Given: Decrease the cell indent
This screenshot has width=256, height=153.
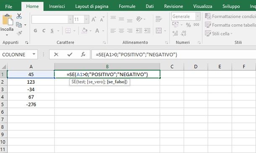Looking at the screenshot, I should (139, 31).
